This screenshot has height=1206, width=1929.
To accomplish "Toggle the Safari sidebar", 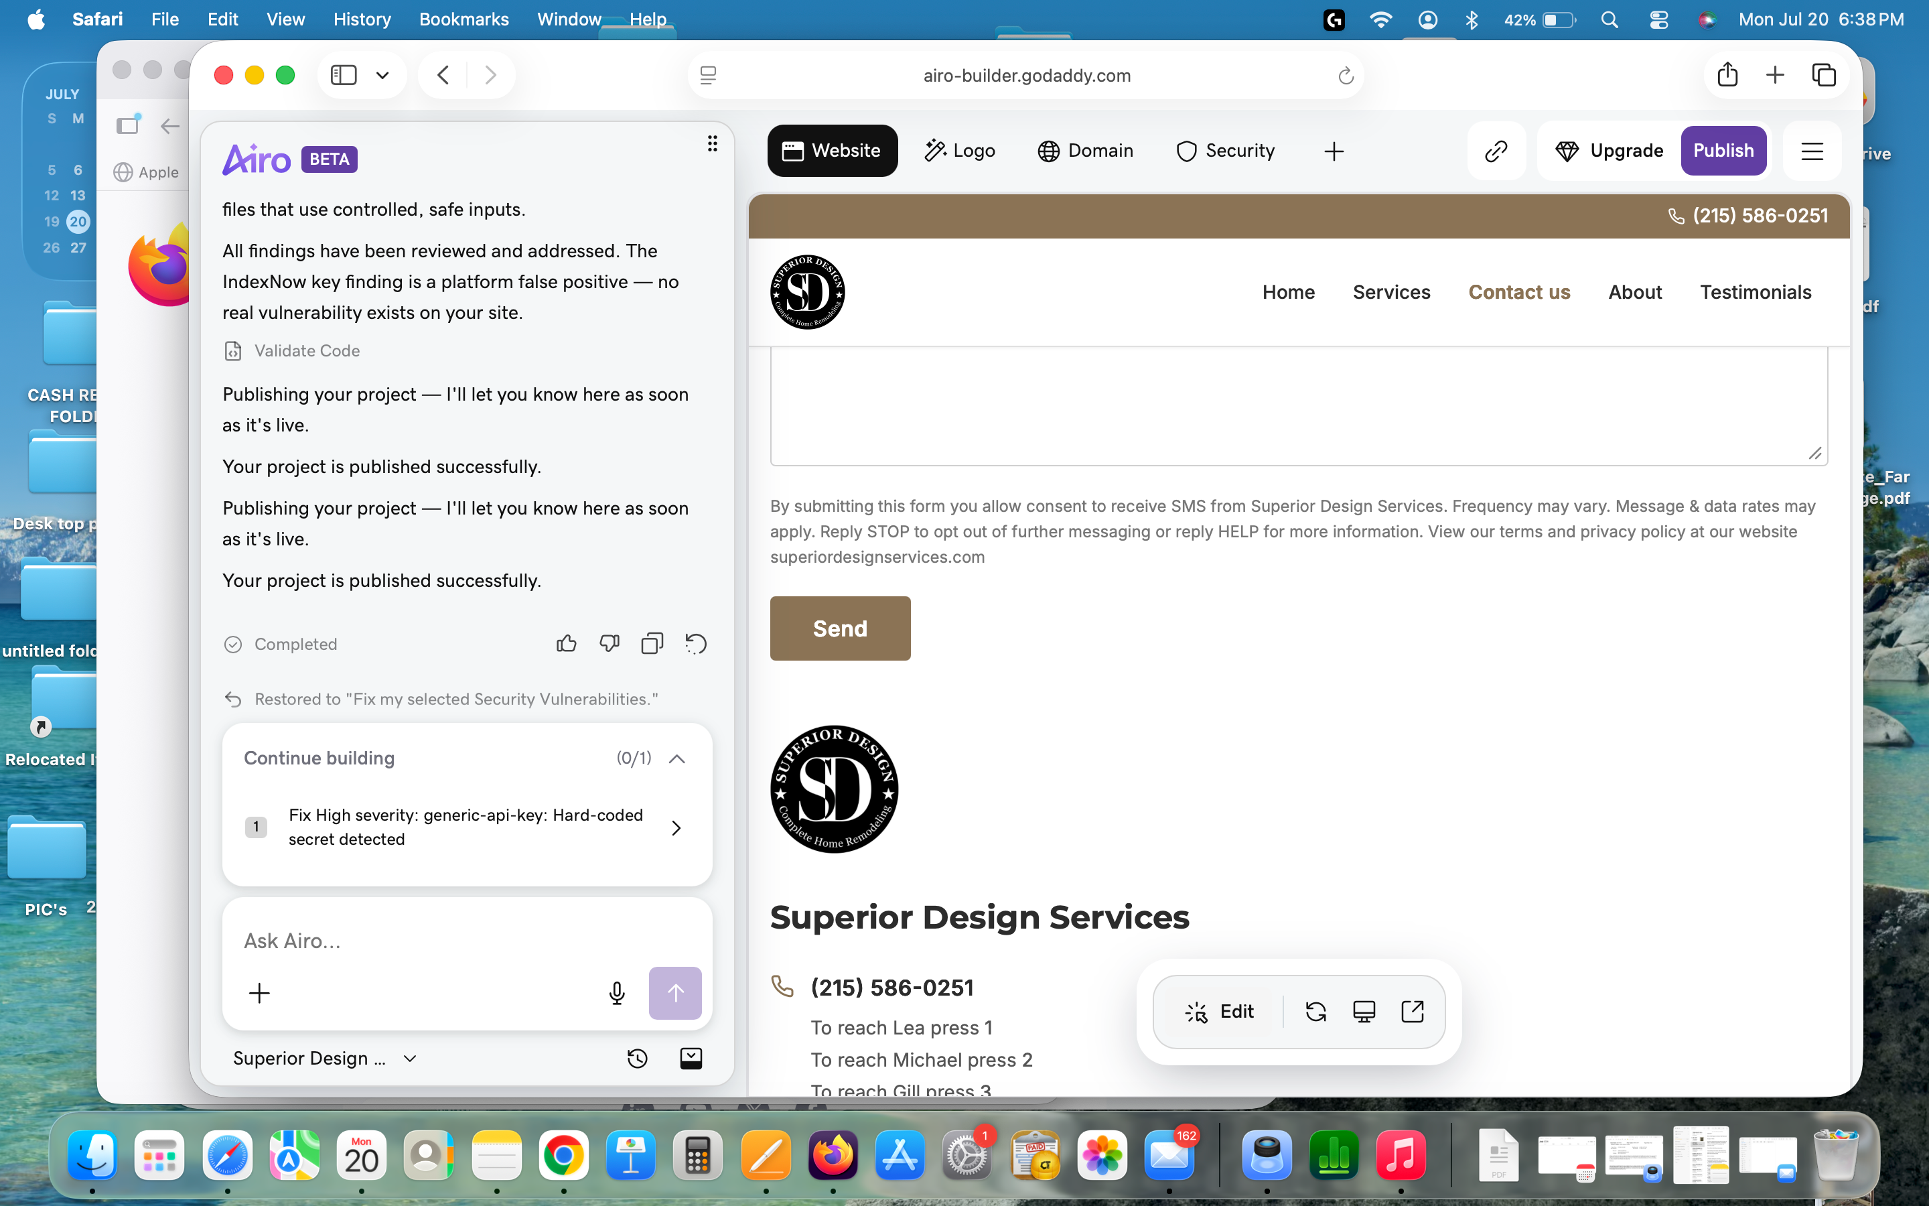I will (x=344, y=75).
